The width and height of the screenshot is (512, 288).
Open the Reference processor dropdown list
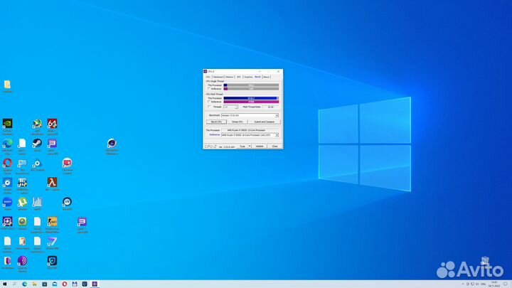pyautogui.click(x=277, y=134)
